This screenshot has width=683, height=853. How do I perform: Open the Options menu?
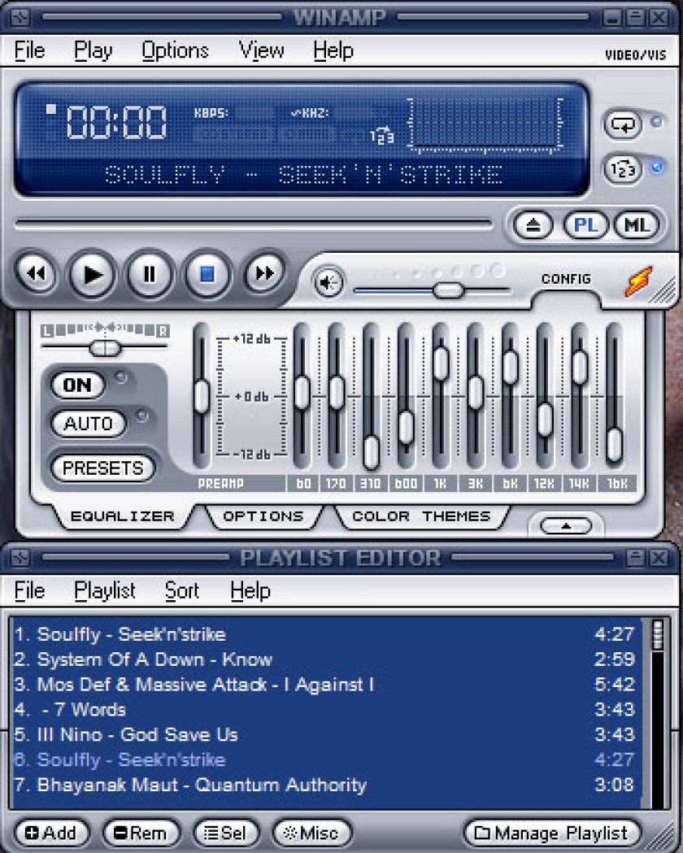pos(175,50)
